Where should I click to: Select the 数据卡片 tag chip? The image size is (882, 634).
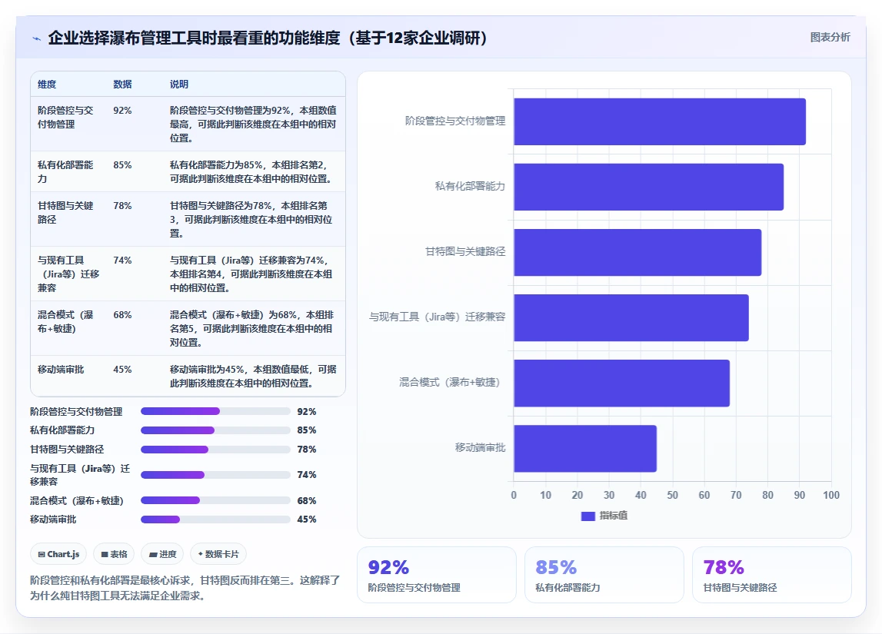[218, 554]
